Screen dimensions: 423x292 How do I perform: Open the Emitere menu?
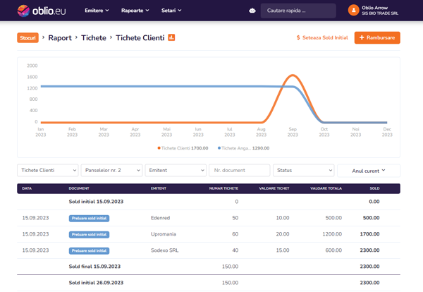click(97, 11)
